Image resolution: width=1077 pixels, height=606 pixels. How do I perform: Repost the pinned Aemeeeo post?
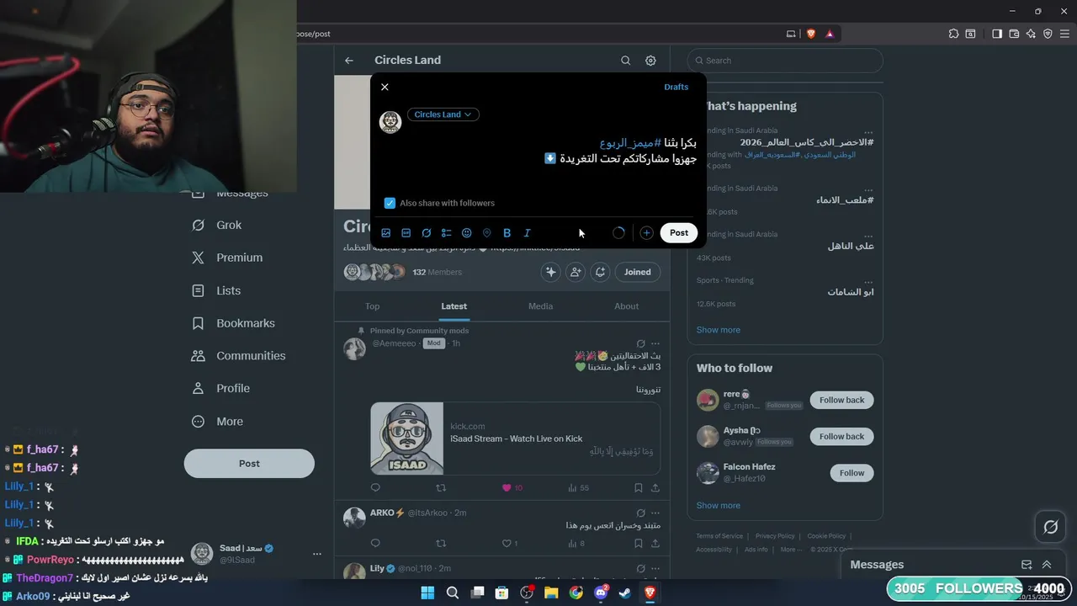click(440, 488)
